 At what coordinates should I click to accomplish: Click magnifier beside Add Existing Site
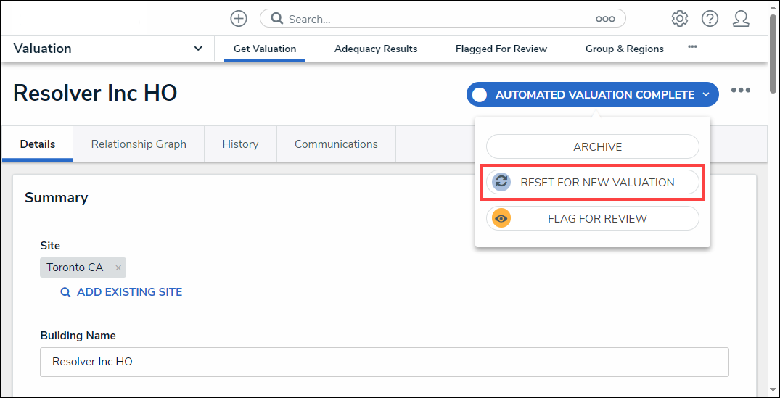[65, 292]
